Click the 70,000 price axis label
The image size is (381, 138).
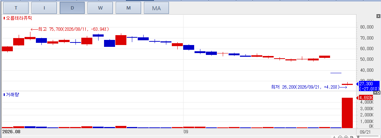click(367, 38)
